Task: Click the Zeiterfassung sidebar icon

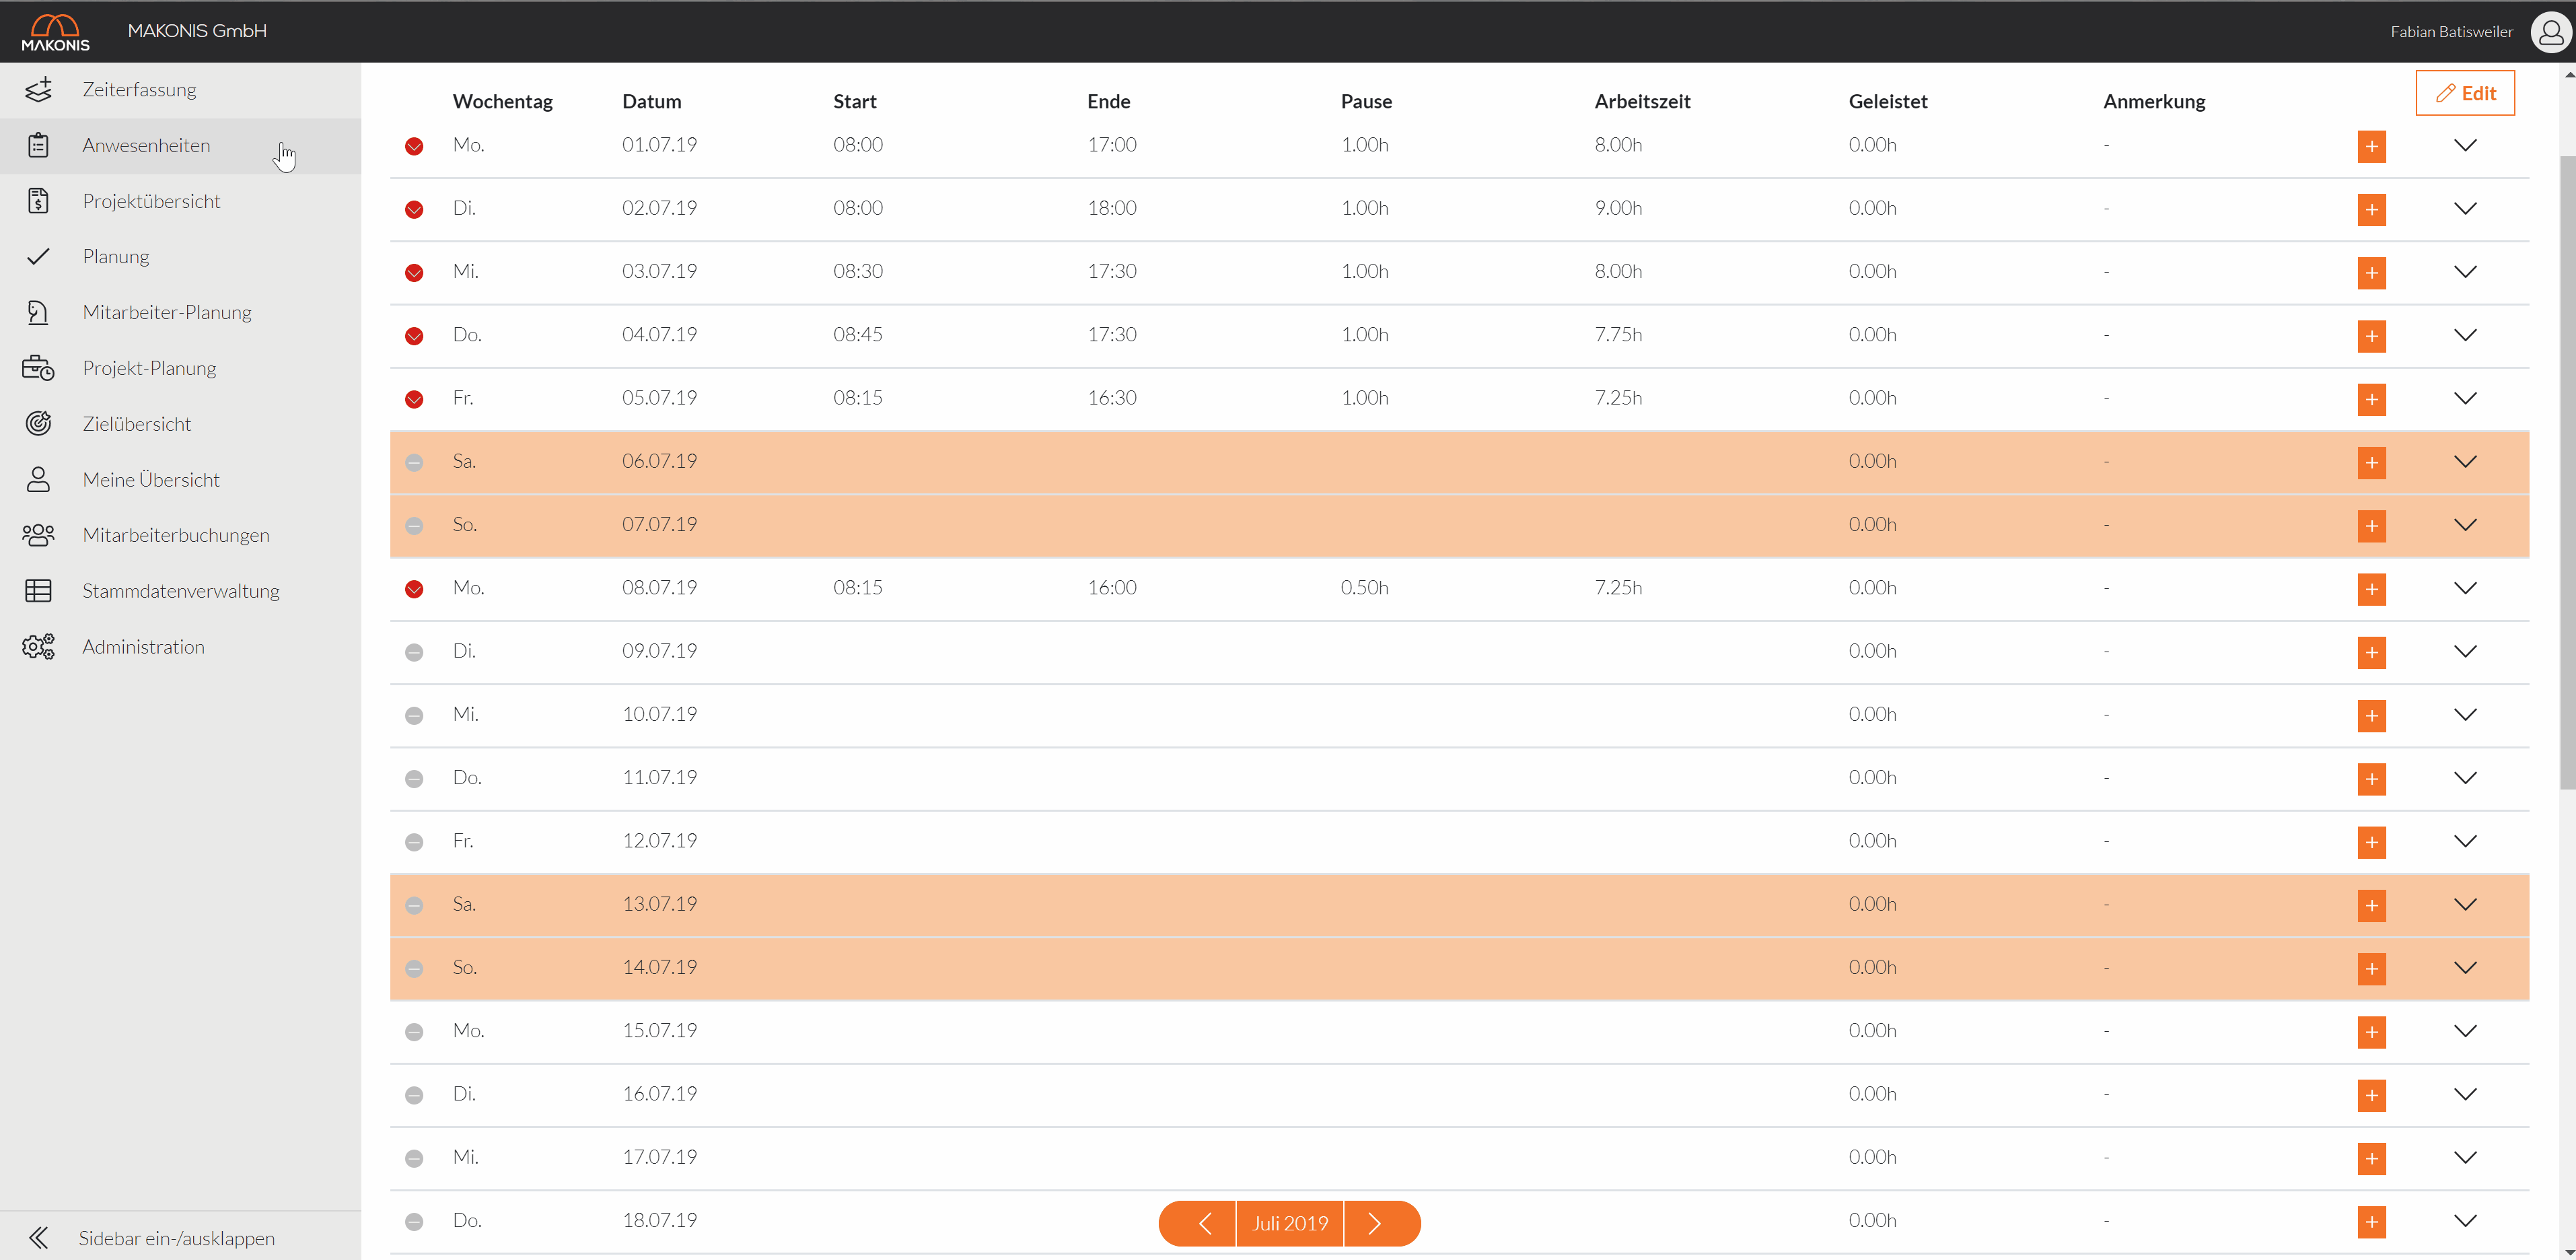Action: click(38, 89)
